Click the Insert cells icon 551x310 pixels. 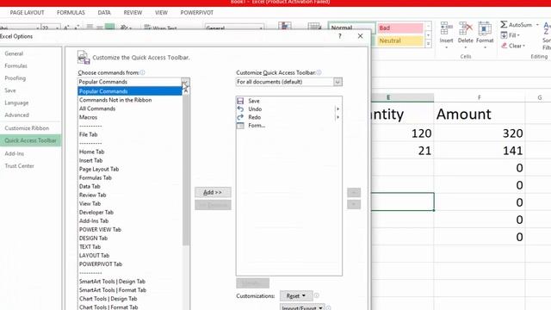[446, 28]
